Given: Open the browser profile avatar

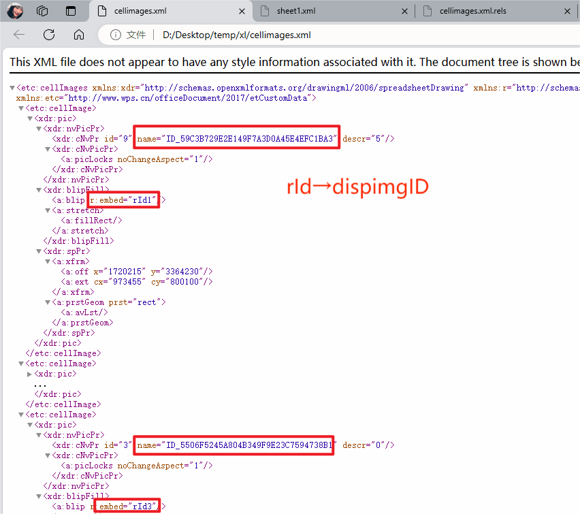Looking at the screenshot, I should pos(15,11).
